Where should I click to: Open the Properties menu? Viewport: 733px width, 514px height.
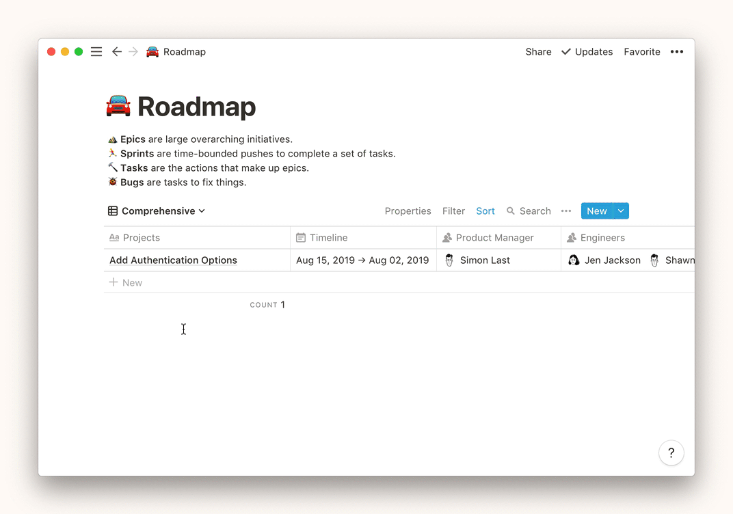[408, 211]
